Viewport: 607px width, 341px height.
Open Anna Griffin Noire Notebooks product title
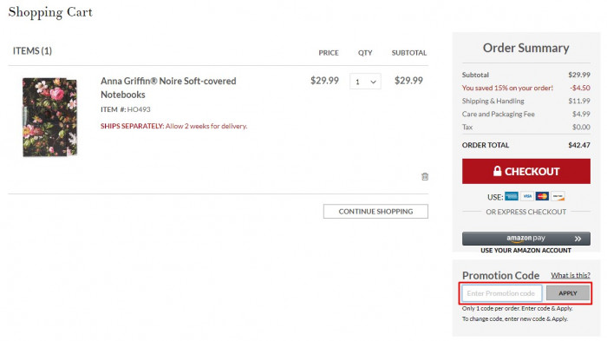point(168,88)
